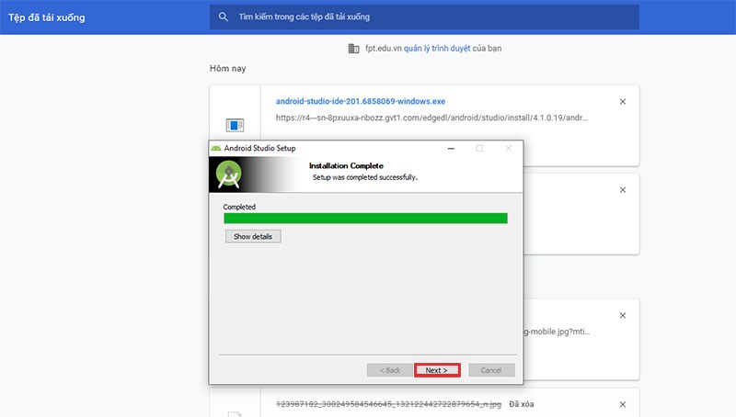Click the managed organization building icon
This screenshot has width=736, height=417.
[353, 49]
